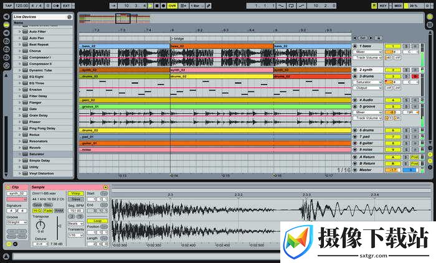The height and width of the screenshot is (263, 436).
Task: Stop playback with the Stop button
Action: 157,6
